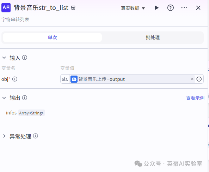This screenshot has width=209, height=172.
Task: Click the blue Str plugin icon in variable
Action: coord(74,79)
